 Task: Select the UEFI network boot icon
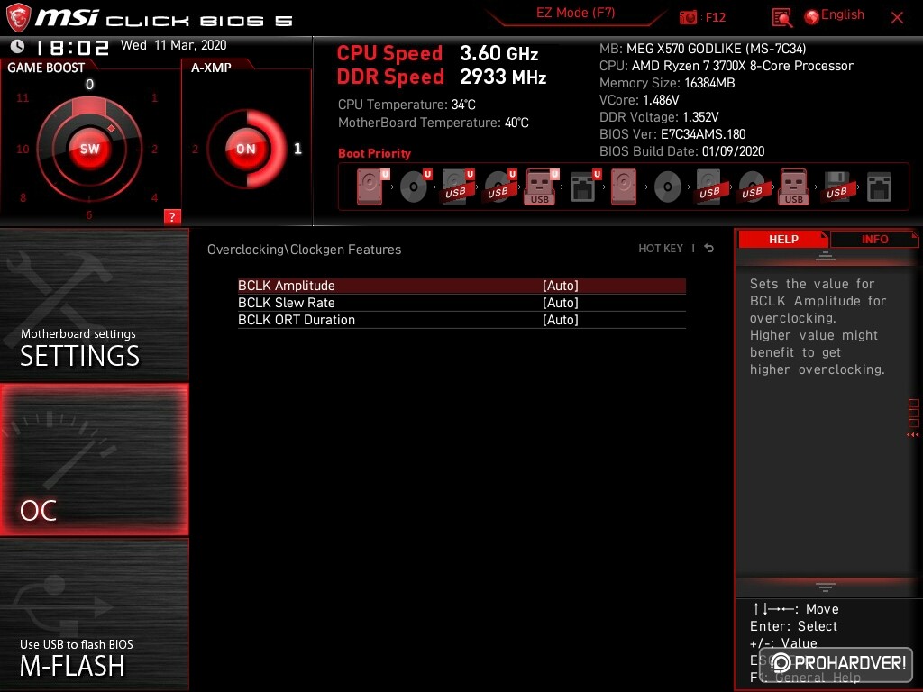pos(584,187)
